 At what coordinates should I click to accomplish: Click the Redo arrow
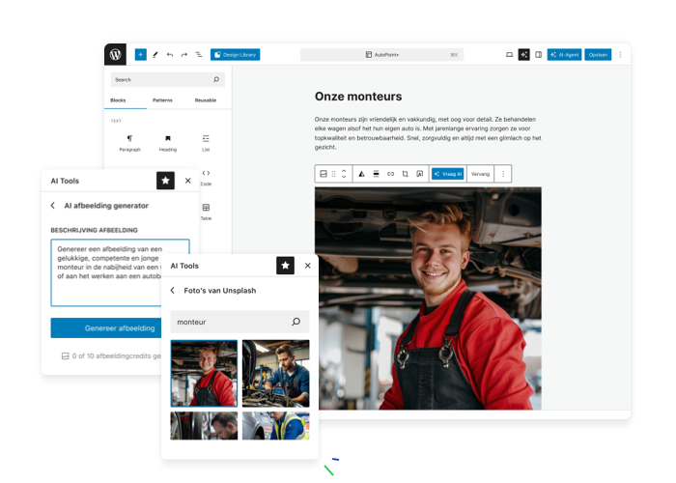coord(184,55)
